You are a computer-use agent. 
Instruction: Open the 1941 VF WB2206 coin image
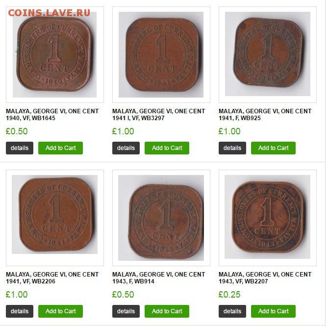54,214
